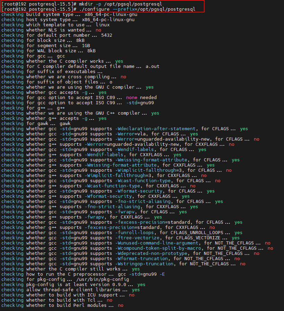Click the gcc -Wimplicit-fallthrough=3 CFLAGS line
The height and width of the screenshot is (311, 284).
(117, 170)
